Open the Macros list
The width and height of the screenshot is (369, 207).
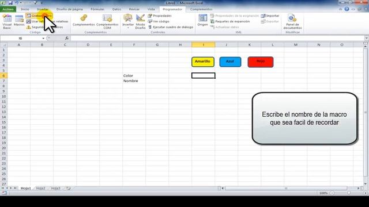[19, 21]
